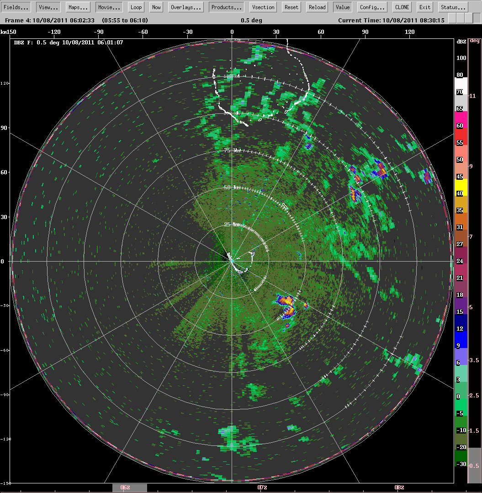Select the gray 0.5 deg elevation bar
This screenshot has width=482, height=493.
click(x=475, y=466)
